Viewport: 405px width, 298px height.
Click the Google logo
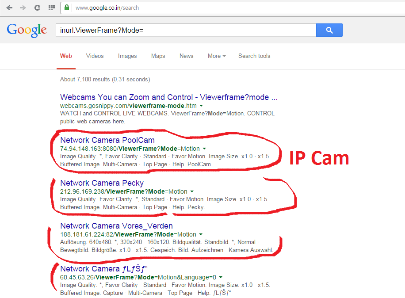point(27,30)
